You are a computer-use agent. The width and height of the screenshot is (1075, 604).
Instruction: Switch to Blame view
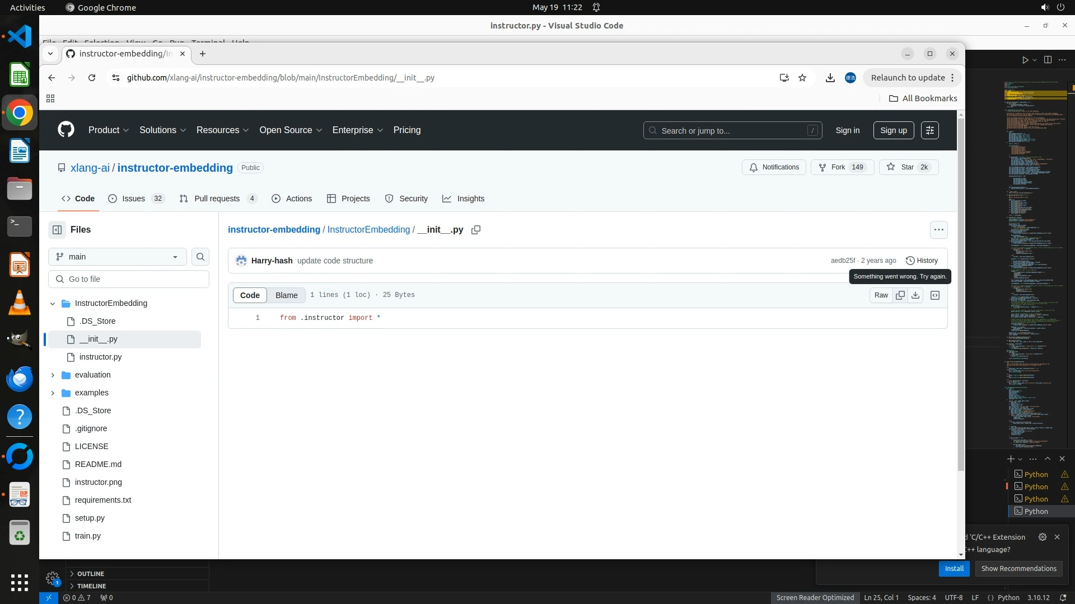[x=286, y=295]
